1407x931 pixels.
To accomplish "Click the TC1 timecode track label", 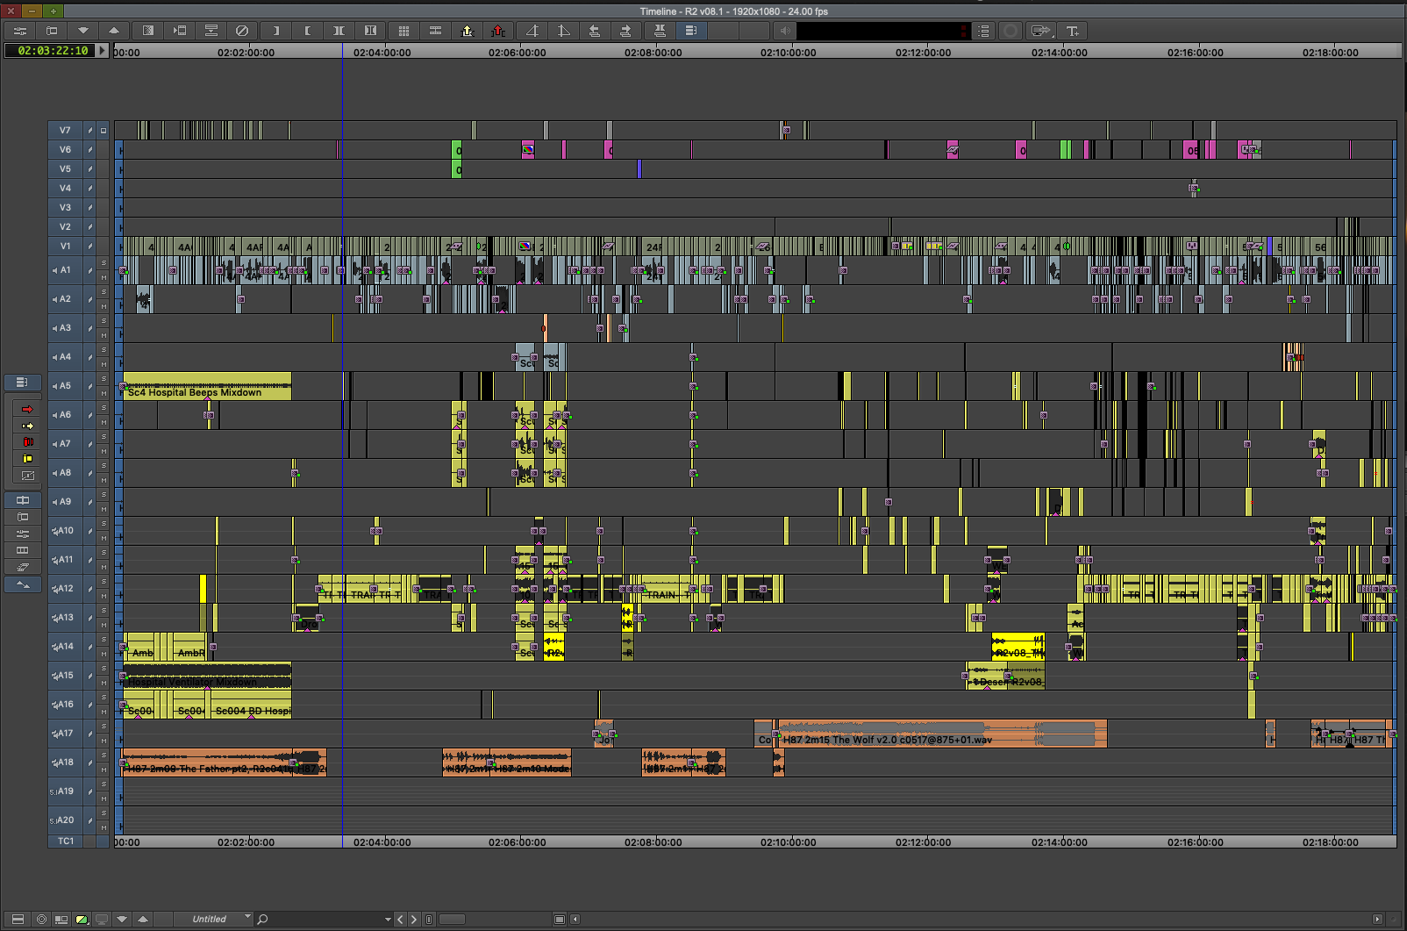I will point(66,841).
